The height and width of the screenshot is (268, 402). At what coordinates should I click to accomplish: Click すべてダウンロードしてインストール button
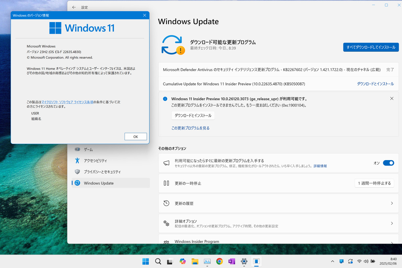click(371, 47)
